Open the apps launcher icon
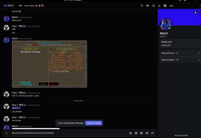The image size is (201, 138). click(152, 133)
